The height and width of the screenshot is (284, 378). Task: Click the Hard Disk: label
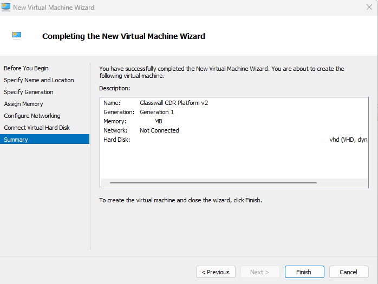tap(116, 140)
